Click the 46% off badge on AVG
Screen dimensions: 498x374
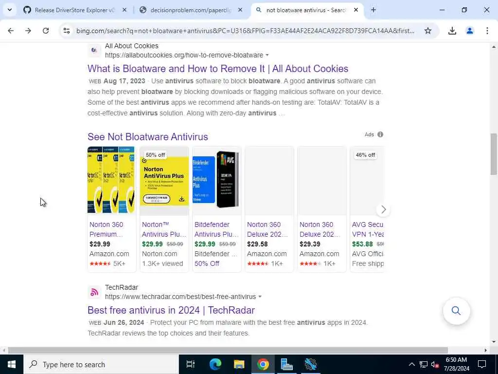click(x=365, y=155)
